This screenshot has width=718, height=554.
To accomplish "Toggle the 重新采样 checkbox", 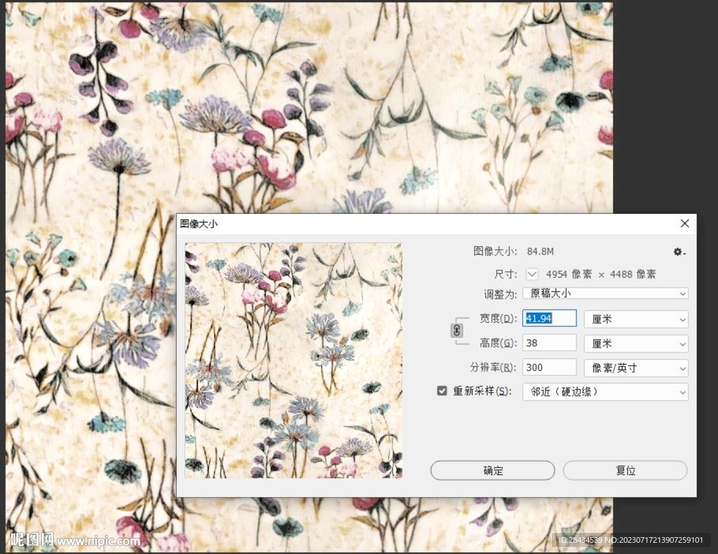I will 442,391.
